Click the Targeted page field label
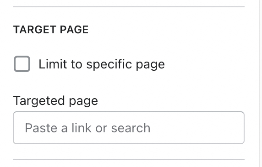The image size is (262, 167). (55, 101)
